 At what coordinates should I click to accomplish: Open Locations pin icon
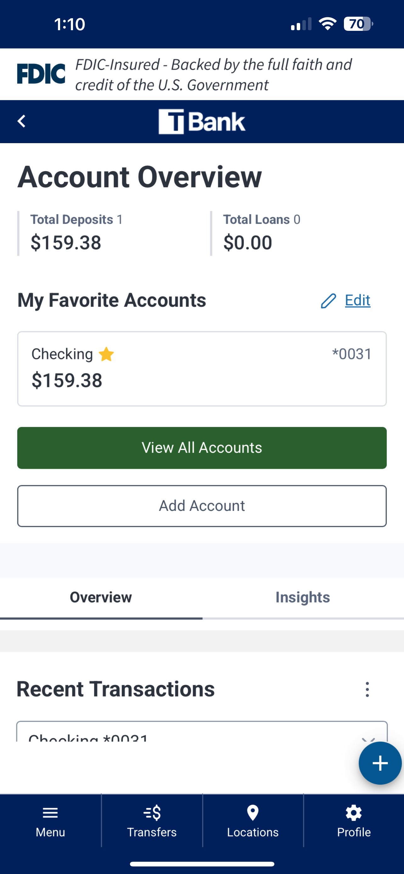[253, 813]
